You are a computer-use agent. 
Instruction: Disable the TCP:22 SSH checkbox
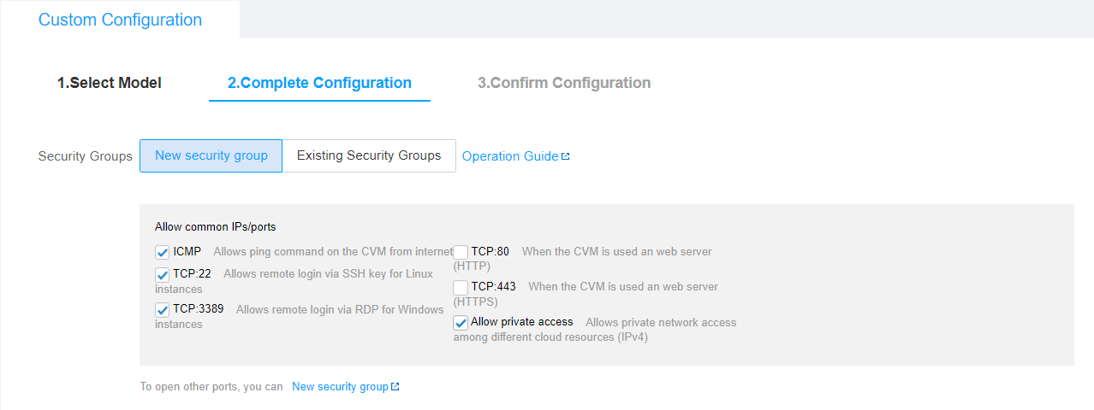point(163,275)
